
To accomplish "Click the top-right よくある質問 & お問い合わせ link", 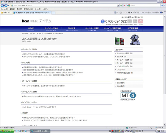I will pos(132,17).
